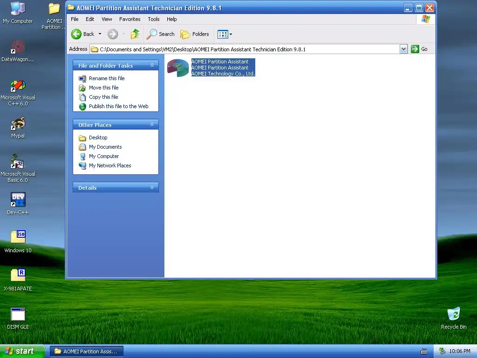Open Search with the magnifier icon
This screenshot has width=477, height=358.
(x=151, y=34)
